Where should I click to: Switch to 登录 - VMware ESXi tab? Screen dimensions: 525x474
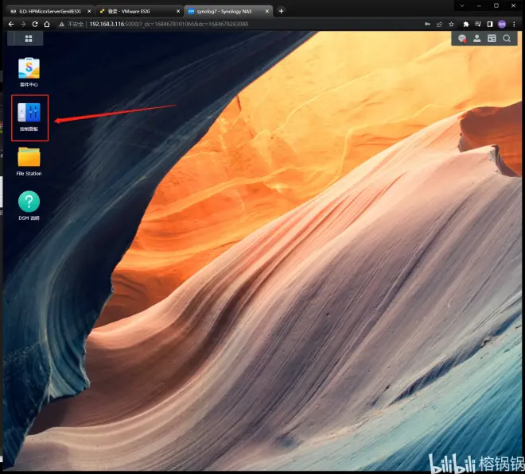139,11
